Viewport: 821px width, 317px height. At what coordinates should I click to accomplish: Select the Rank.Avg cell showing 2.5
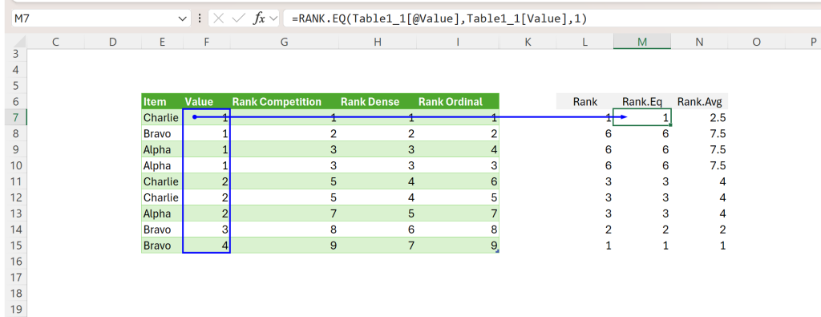coord(699,117)
